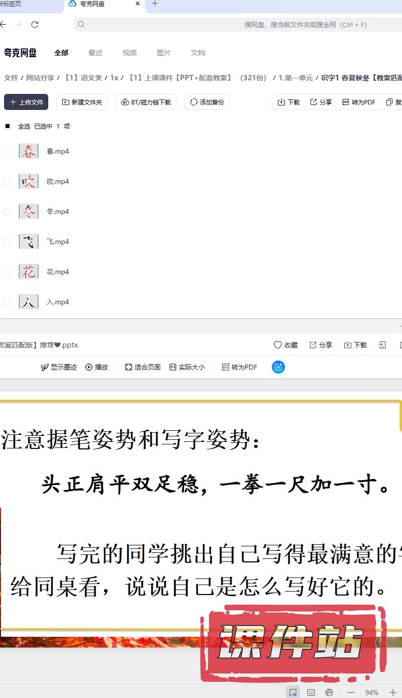
Task: Tick the checkbox next to 飞.mp4
Action: coord(8,242)
